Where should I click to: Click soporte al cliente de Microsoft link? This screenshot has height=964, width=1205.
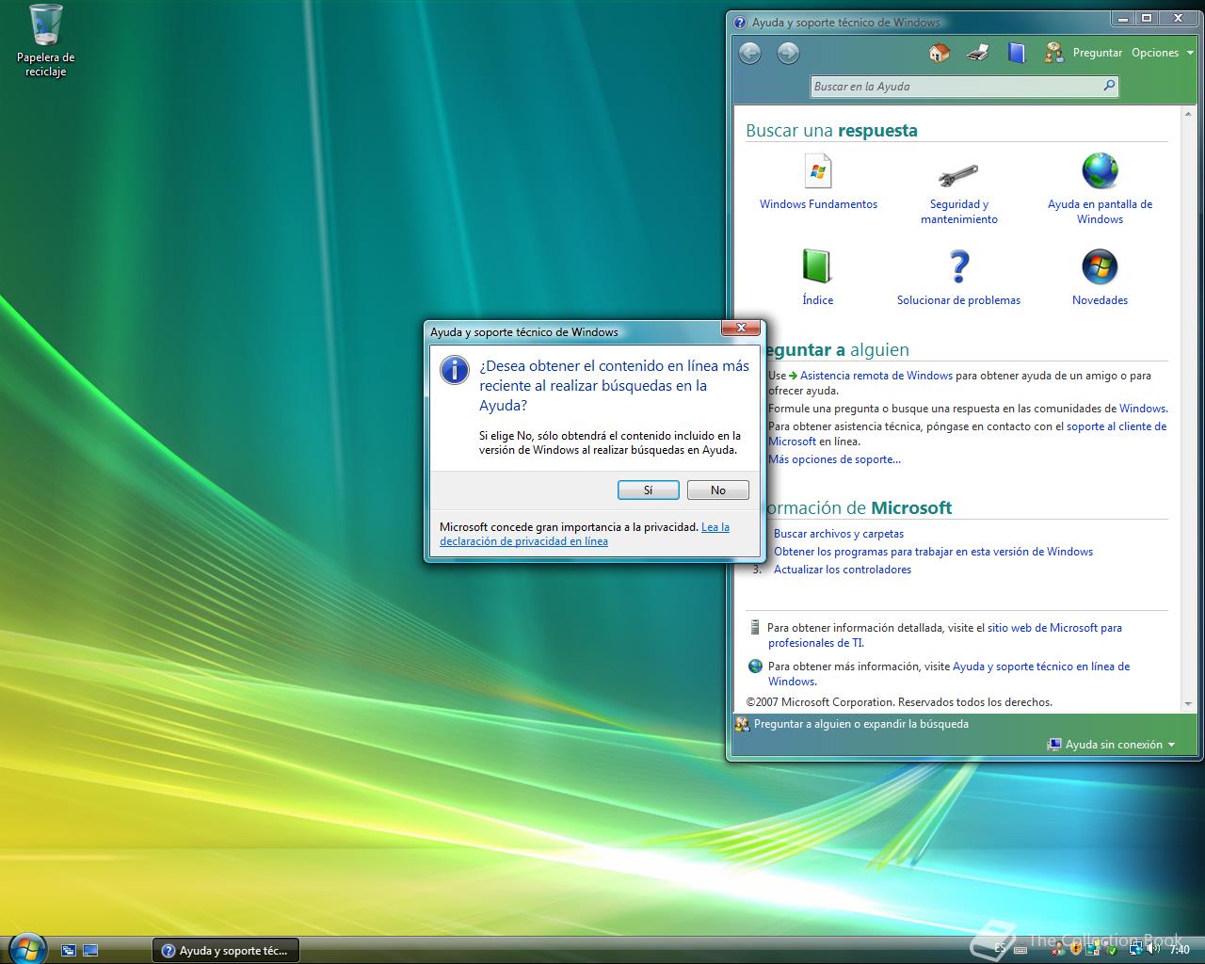click(967, 434)
